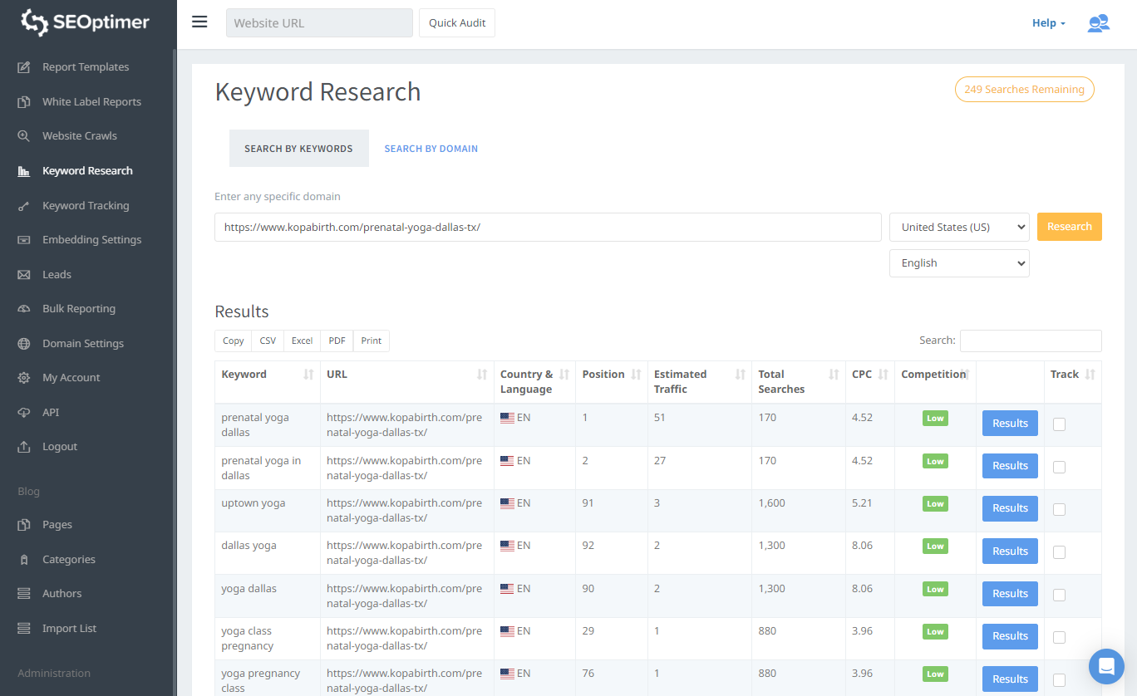The image size is (1137, 696).
Task: Expand the English language dropdown
Action: (959, 263)
